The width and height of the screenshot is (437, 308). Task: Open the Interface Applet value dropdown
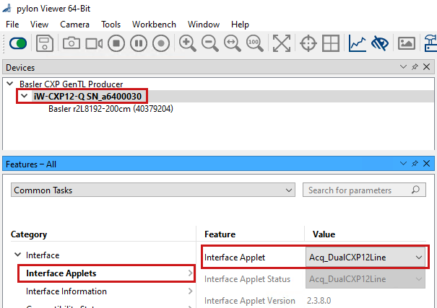click(x=365, y=258)
